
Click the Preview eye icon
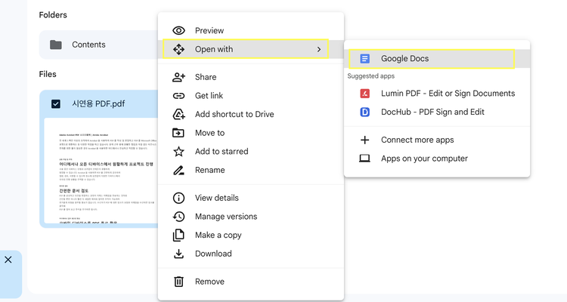[179, 30]
